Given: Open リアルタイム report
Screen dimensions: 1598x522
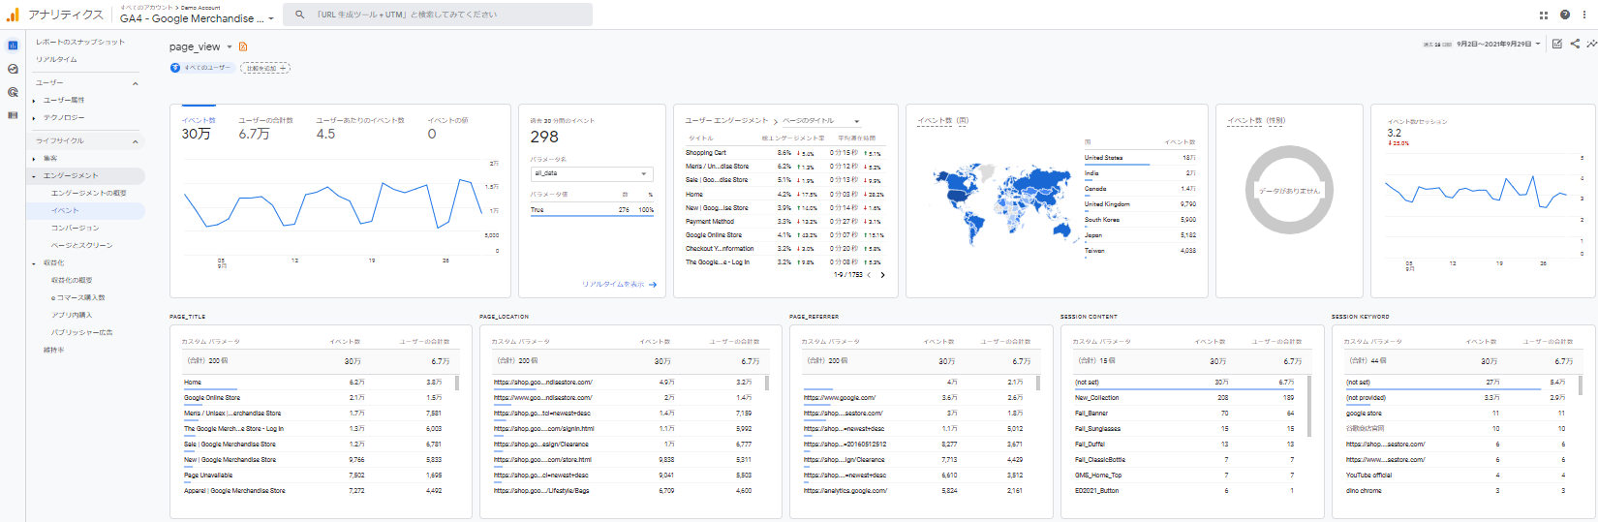Looking at the screenshot, I should (x=56, y=59).
